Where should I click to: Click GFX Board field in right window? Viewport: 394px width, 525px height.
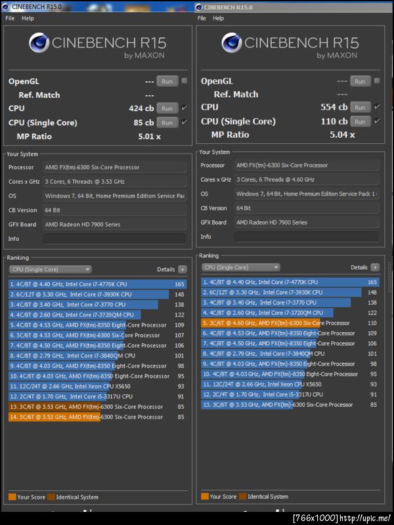307,222
